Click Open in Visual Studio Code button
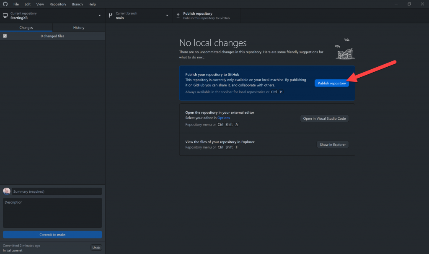The image size is (429, 254). point(324,118)
